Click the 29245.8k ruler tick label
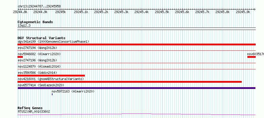264x118 pixels. coord(222,12)
